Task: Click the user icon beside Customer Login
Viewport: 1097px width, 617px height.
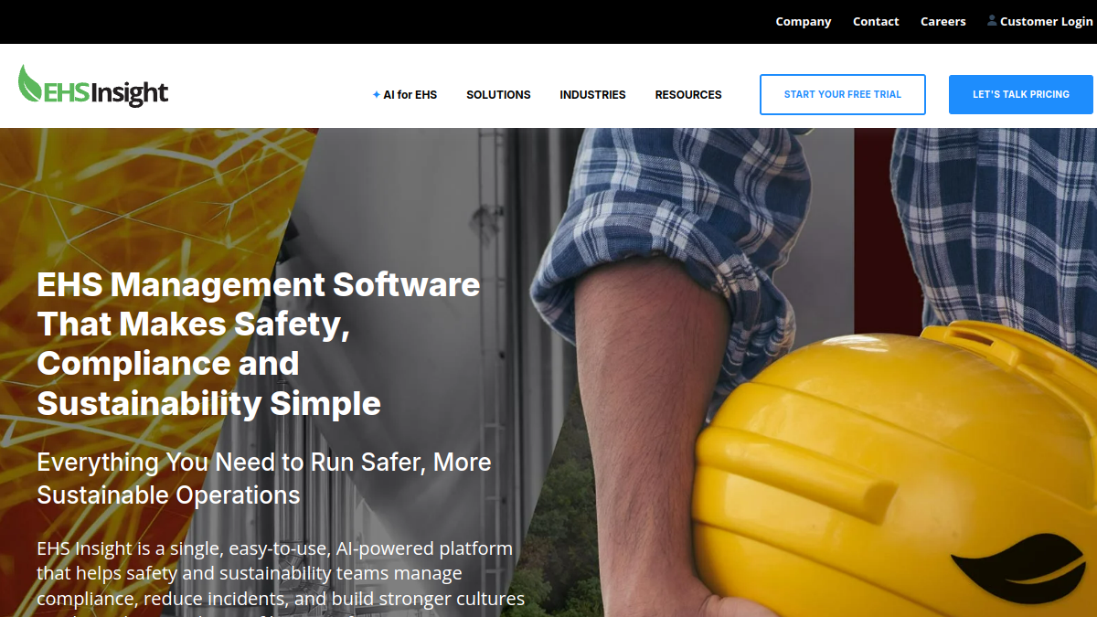Action: coord(992,20)
